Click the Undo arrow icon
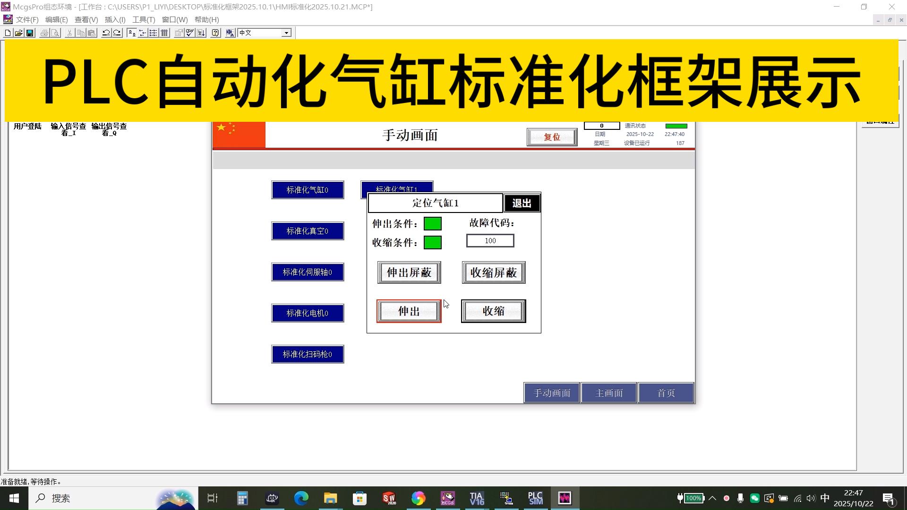 click(106, 33)
